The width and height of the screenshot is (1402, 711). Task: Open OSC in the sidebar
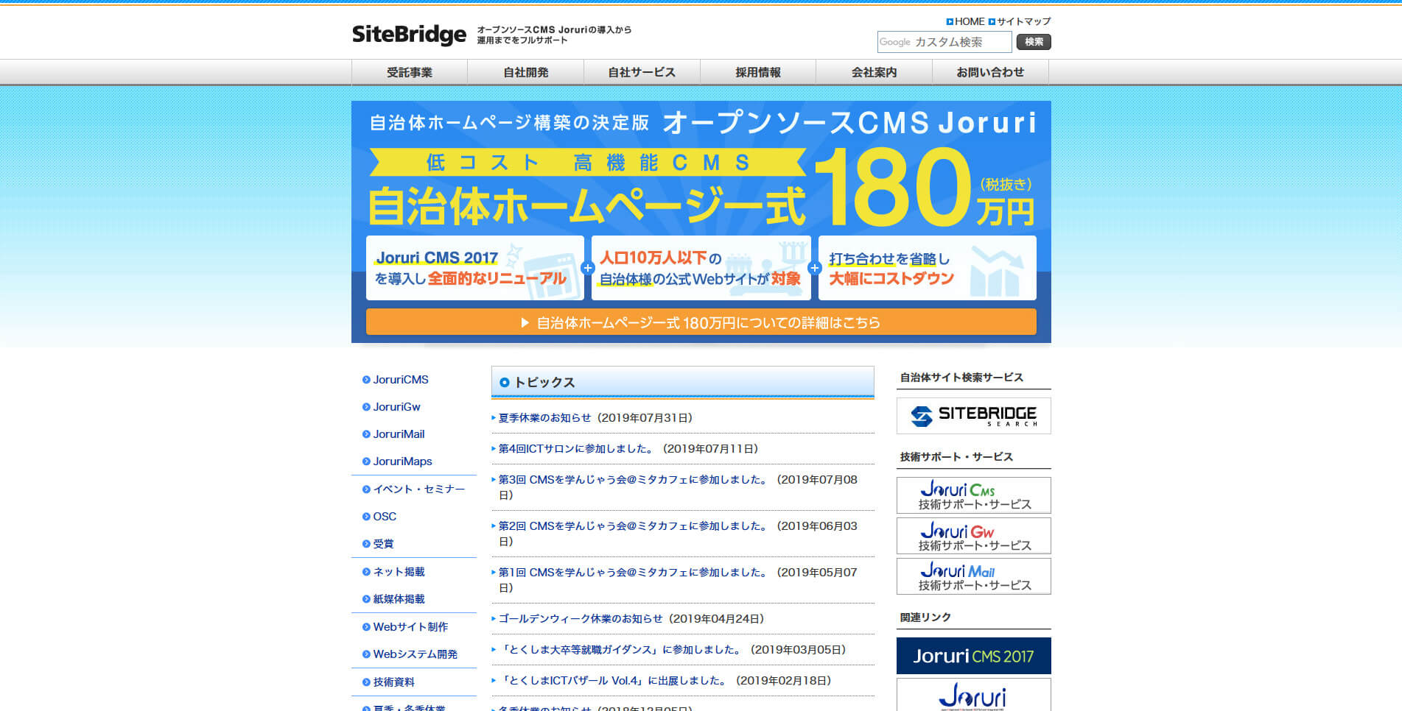click(x=385, y=517)
